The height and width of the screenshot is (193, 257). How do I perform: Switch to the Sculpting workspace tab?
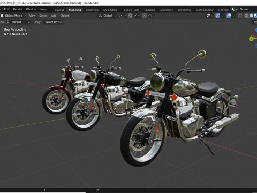[92, 10]
